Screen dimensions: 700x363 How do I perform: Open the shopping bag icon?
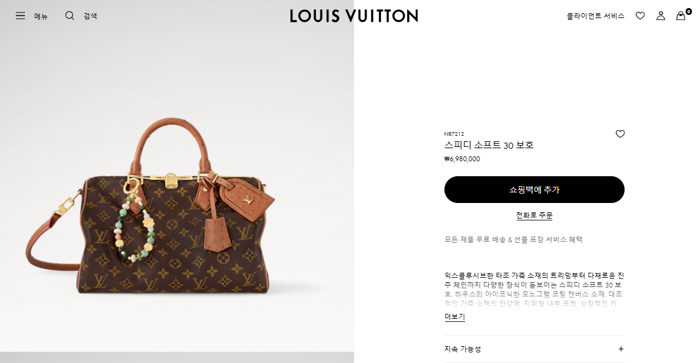pos(680,16)
